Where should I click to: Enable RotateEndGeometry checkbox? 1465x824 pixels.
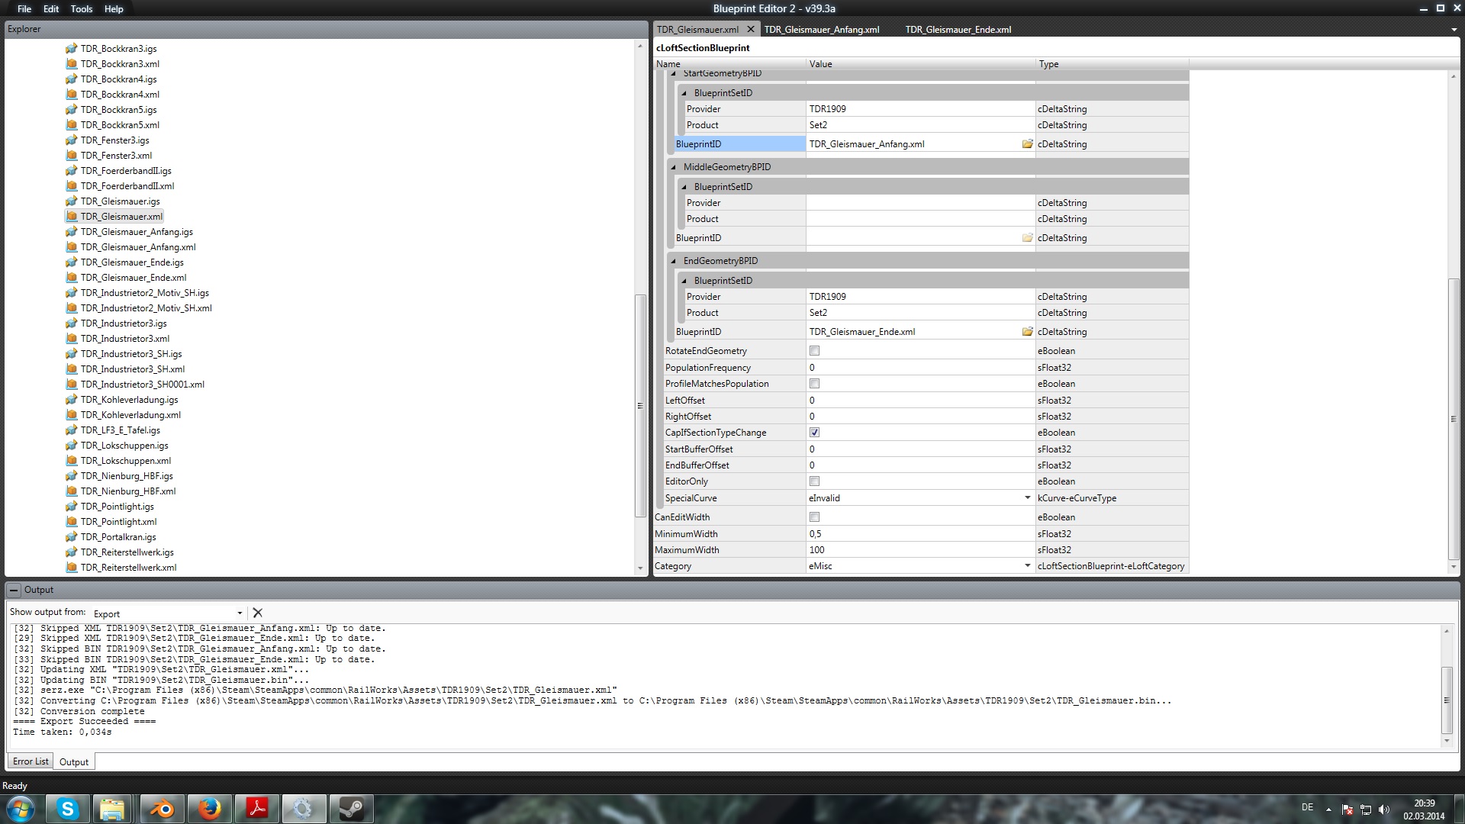814,351
